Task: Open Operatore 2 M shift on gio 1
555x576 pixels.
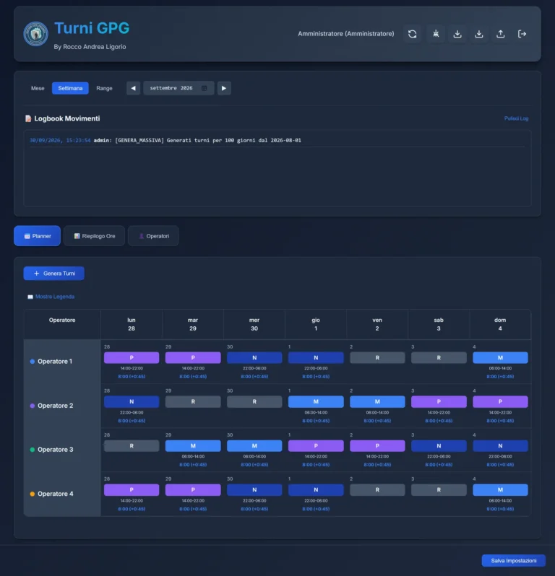Action: point(316,401)
